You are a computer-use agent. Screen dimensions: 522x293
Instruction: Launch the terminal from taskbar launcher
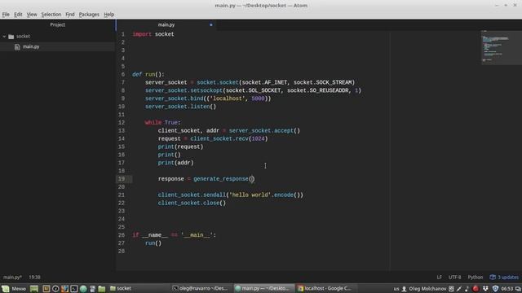(x=74, y=289)
